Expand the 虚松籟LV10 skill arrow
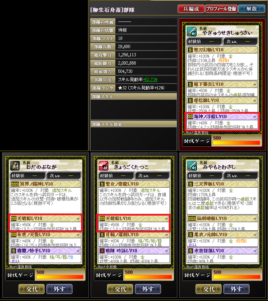Image resolution: width=268 pixels, height=301 pixels. pos(255,100)
